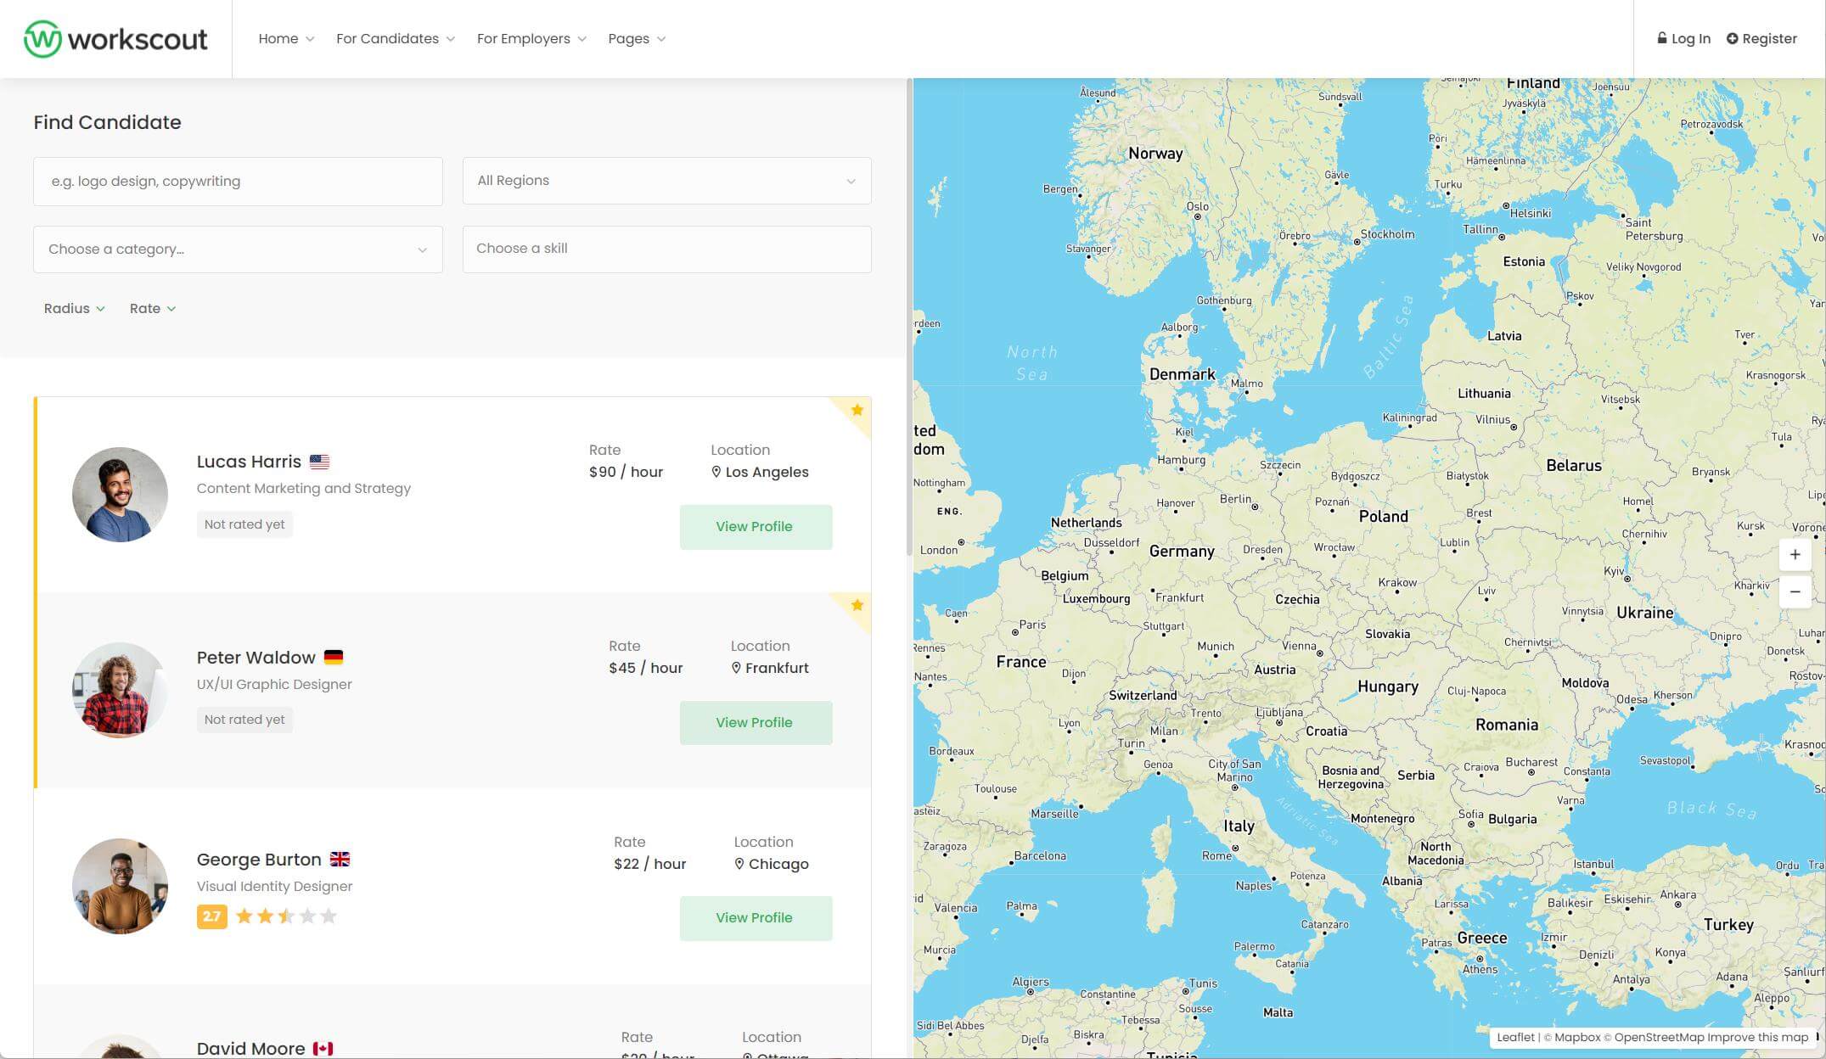This screenshot has width=1826, height=1059.
Task: Open the For Candidates menu
Action: [x=395, y=39]
